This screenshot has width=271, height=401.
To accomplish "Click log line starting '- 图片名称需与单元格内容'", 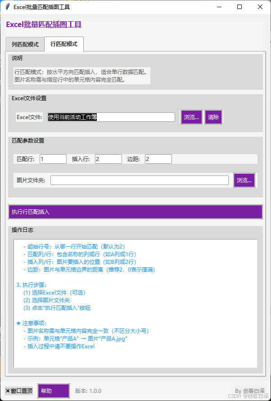I will [86, 331].
